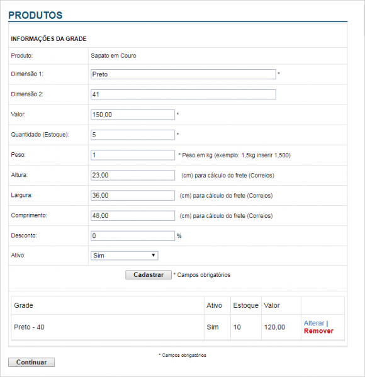Screen dimensions: 365x377
Task: Click the Estoque column header
Action: click(245, 305)
